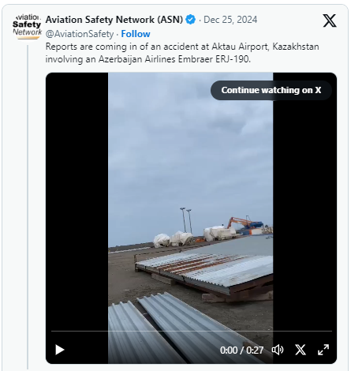The height and width of the screenshot is (371, 351).
Task: Click the vertical thread line below avatar
Action: 28,207
